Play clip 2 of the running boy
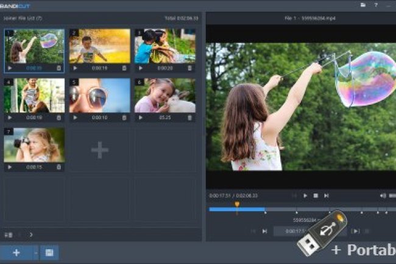This screenshot has height=264, width=396. coord(75,68)
